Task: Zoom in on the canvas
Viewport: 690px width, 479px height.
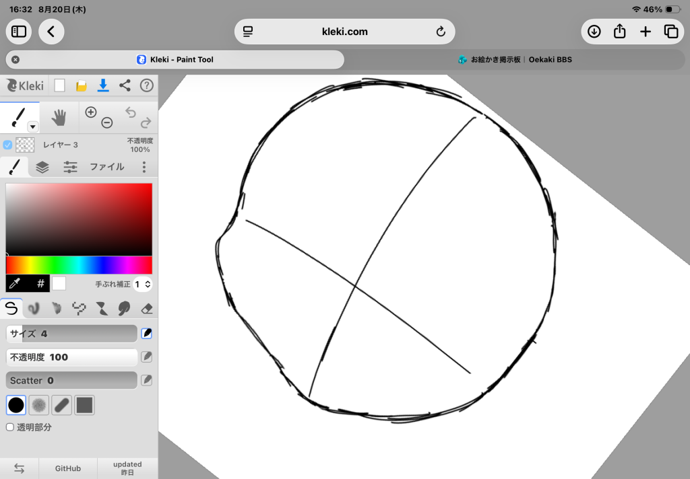Action: coord(91,112)
